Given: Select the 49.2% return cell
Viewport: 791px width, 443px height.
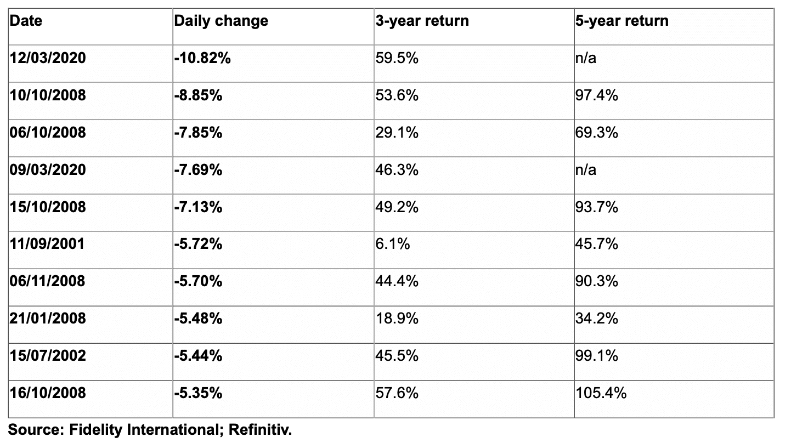Looking at the screenshot, I should (x=474, y=212).
